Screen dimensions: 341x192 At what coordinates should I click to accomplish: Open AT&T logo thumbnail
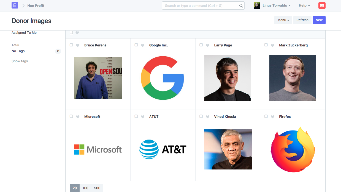163,149
